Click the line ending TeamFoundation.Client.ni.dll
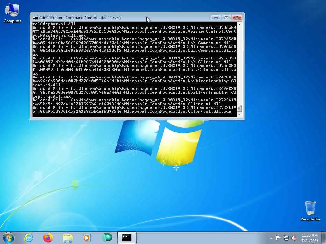The height and width of the screenshot is (244, 326). pyautogui.click(x=127, y=104)
